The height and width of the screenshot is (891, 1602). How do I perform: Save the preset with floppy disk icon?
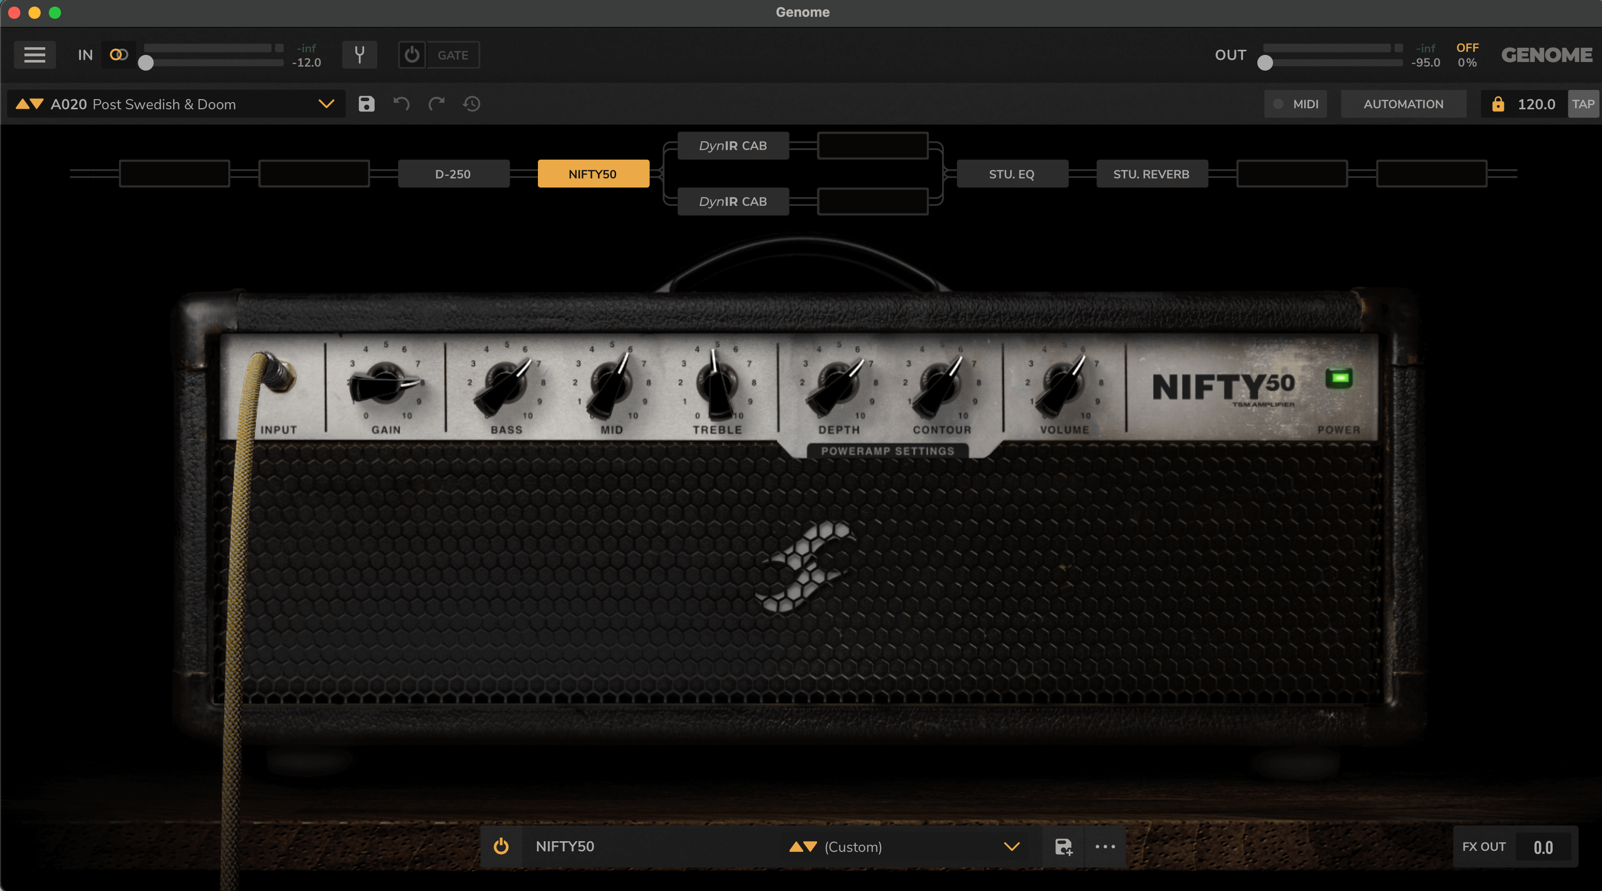click(x=366, y=104)
